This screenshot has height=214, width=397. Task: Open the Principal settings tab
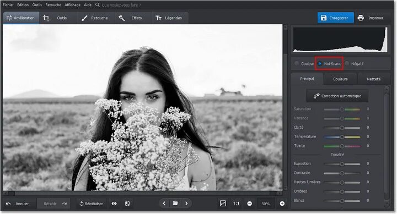(x=307, y=79)
